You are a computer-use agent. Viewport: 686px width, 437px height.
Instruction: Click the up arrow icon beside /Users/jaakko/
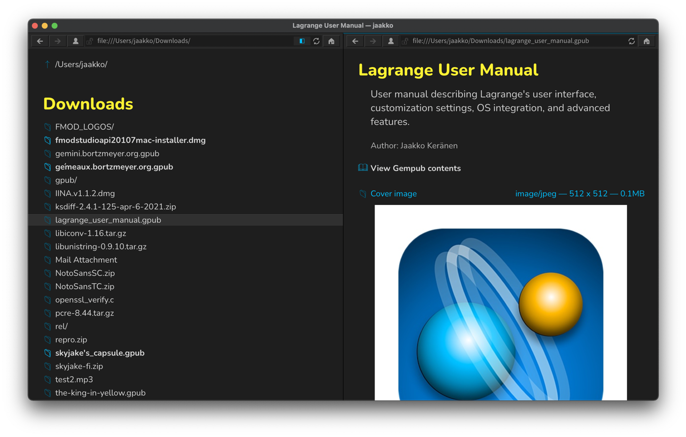(47, 64)
